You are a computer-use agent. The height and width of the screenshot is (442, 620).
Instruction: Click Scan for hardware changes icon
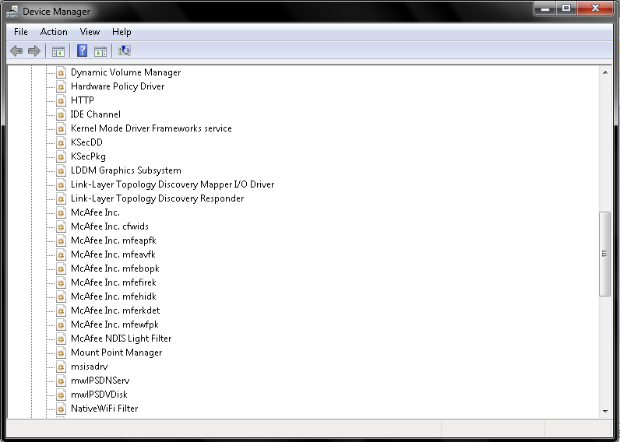point(125,51)
